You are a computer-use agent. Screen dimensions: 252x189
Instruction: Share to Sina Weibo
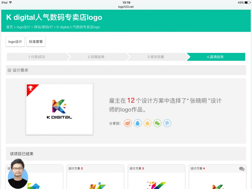click(128, 123)
